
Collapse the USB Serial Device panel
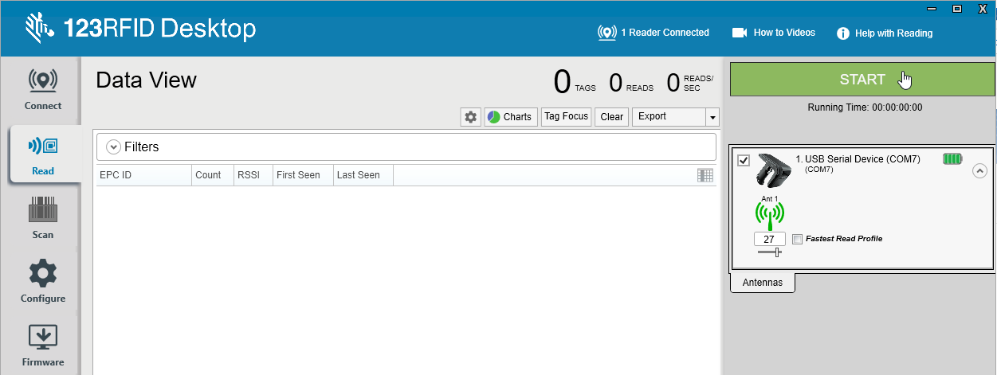click(x=979, y=170)
